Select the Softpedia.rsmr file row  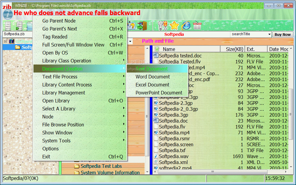pyautogui.click(x=221, y=139)
